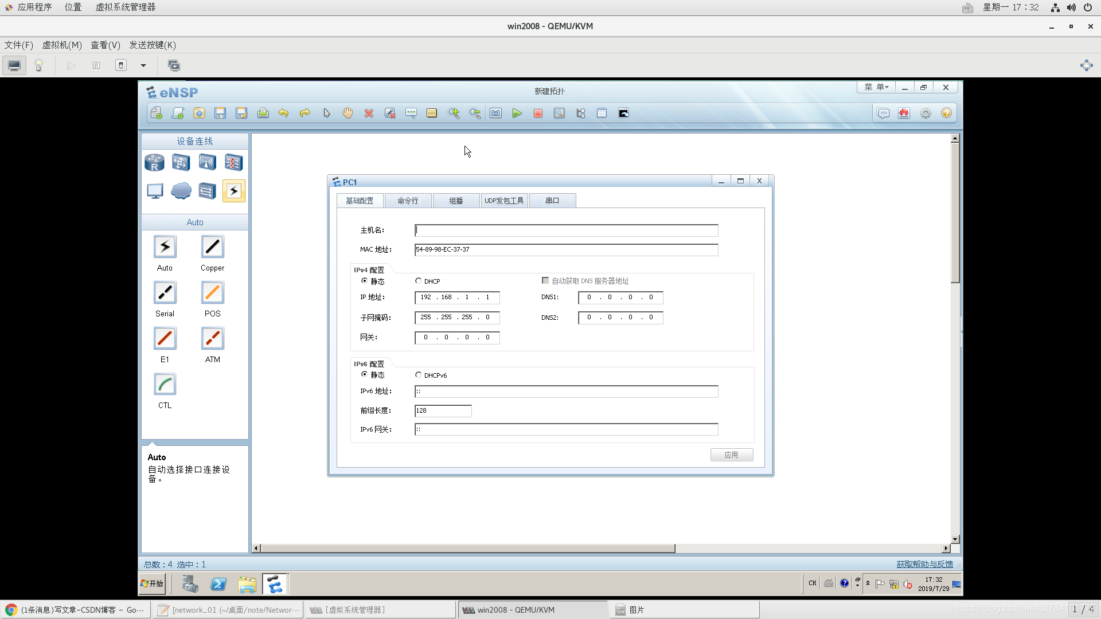Click the 主机名 host name input field
This screenshot has width=1101, height=619.
[x=566, y=230]
